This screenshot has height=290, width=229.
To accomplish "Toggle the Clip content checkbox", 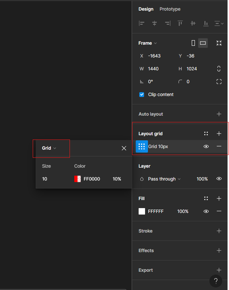I will [142, 94].
